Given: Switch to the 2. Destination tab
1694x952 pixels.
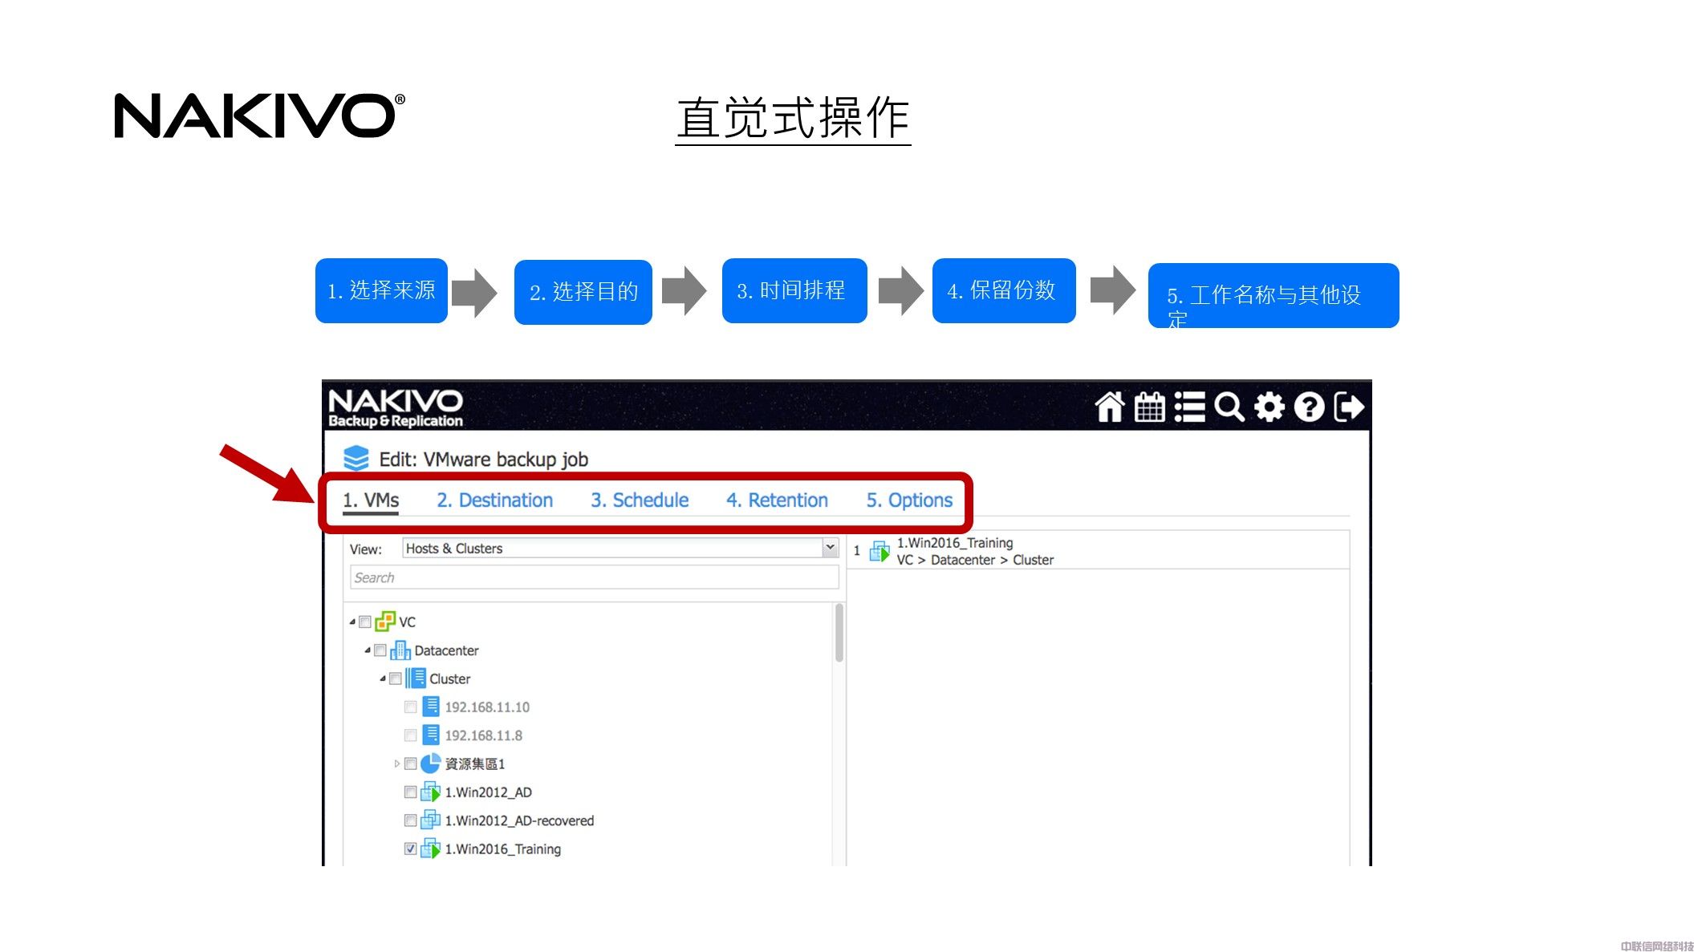Looking at the screenshot, I should point(494,500).
